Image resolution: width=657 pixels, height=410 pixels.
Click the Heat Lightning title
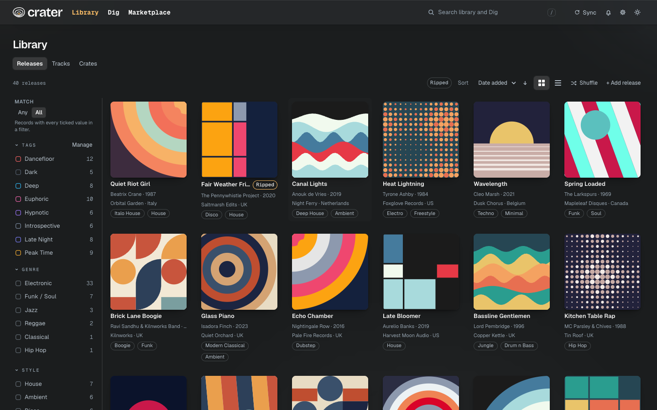click(403, 184)
